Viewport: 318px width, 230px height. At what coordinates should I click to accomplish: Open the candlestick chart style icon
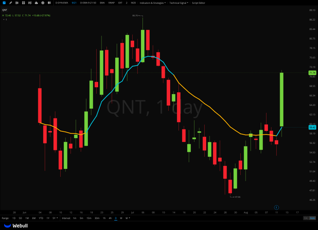17,3
